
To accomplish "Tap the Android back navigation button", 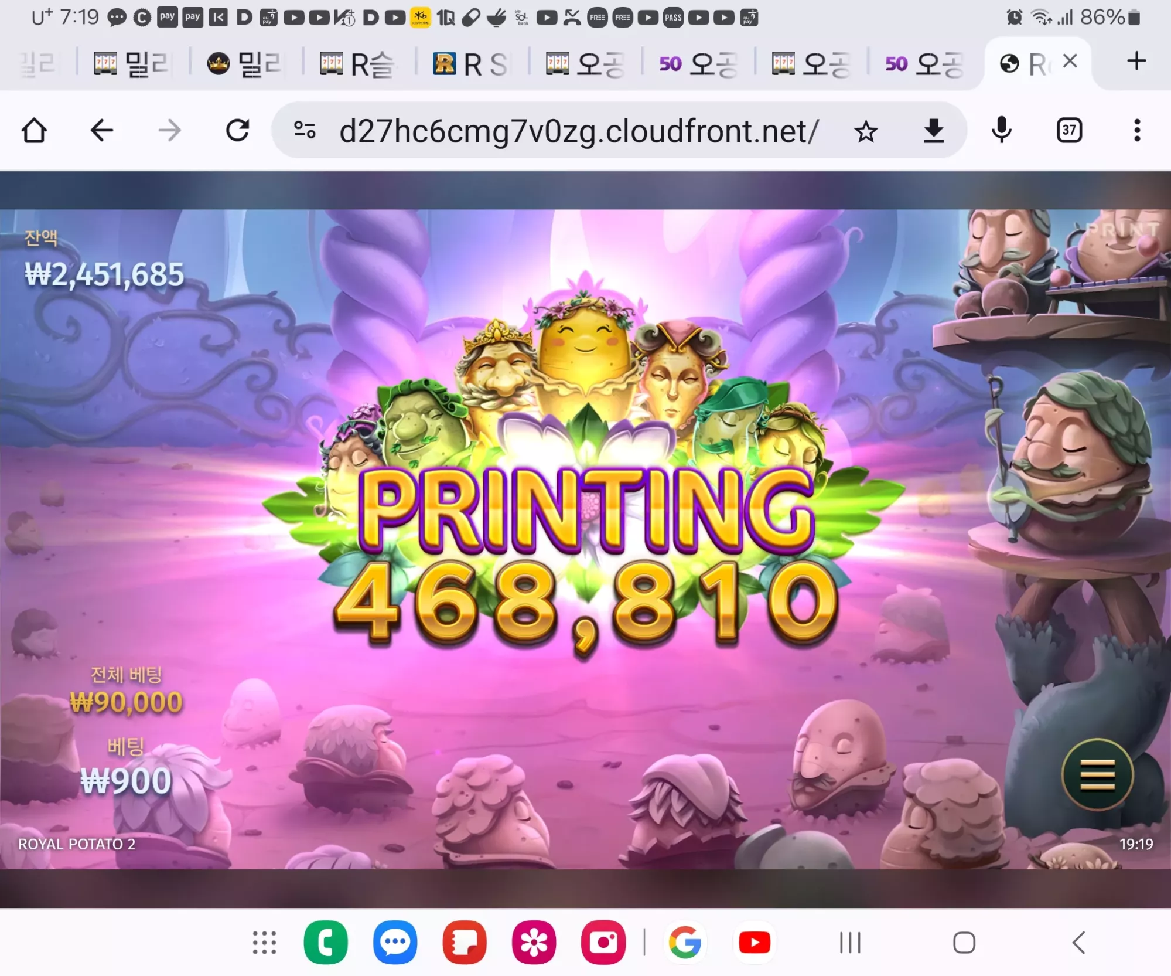I will coord(1078,943).
